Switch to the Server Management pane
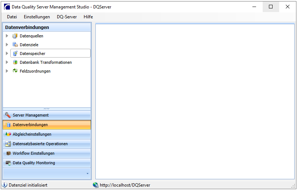The height and width of the screenshot is (191, 299). click(47, 115)
